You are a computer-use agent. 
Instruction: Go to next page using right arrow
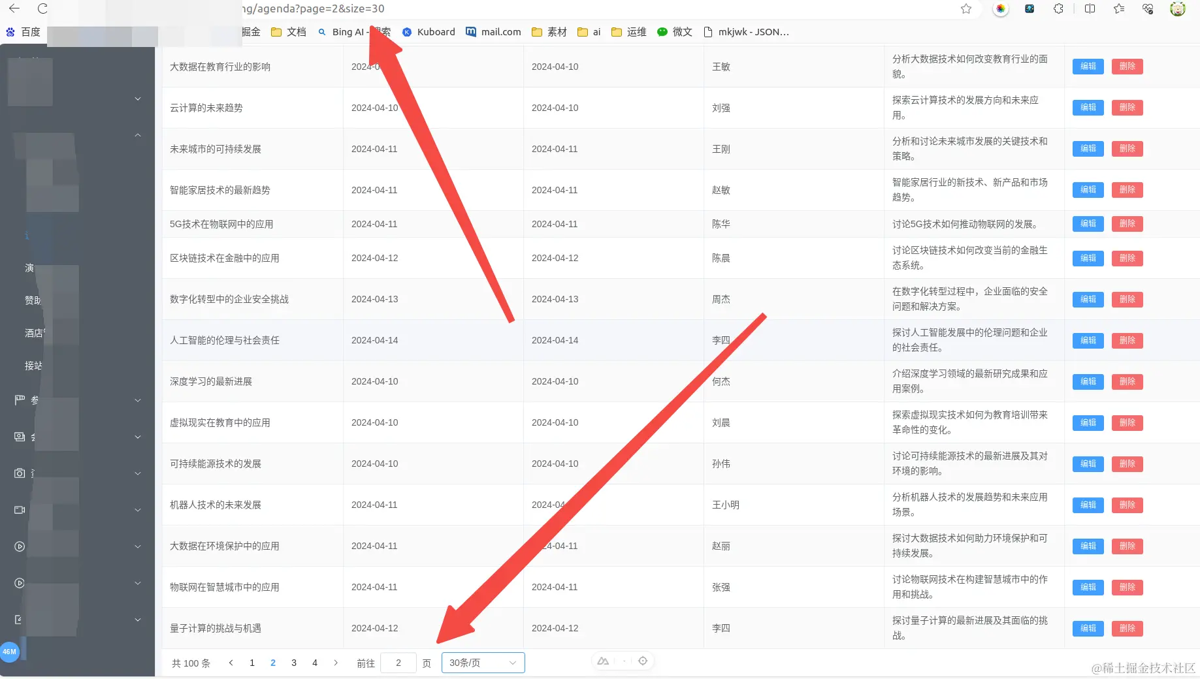(336, 663)
